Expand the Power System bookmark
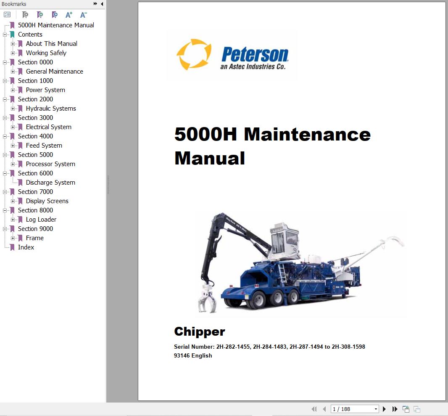448x416 pixels. 13,90
